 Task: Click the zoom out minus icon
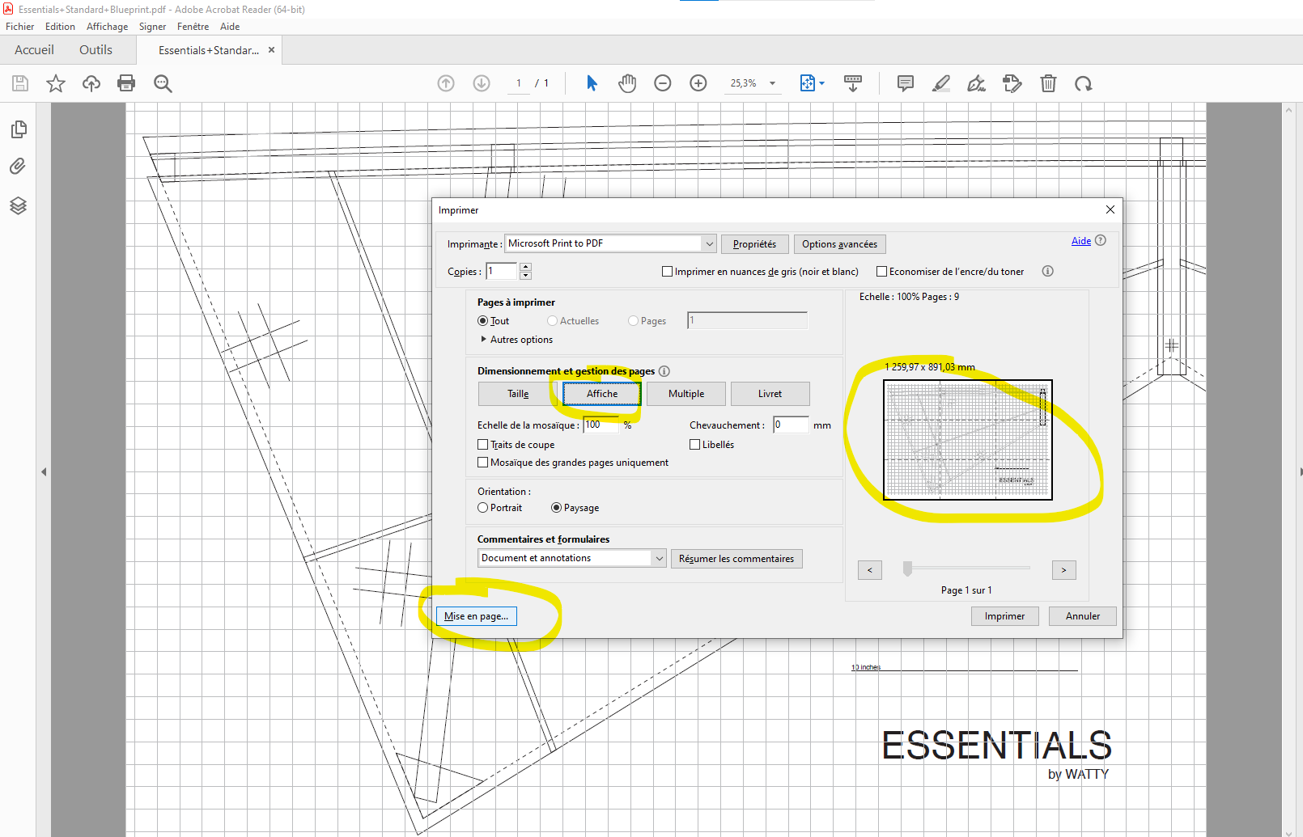663,83
